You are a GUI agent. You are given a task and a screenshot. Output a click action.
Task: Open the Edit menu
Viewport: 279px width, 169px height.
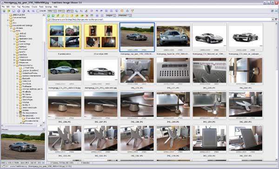click(x=8, y=7)
